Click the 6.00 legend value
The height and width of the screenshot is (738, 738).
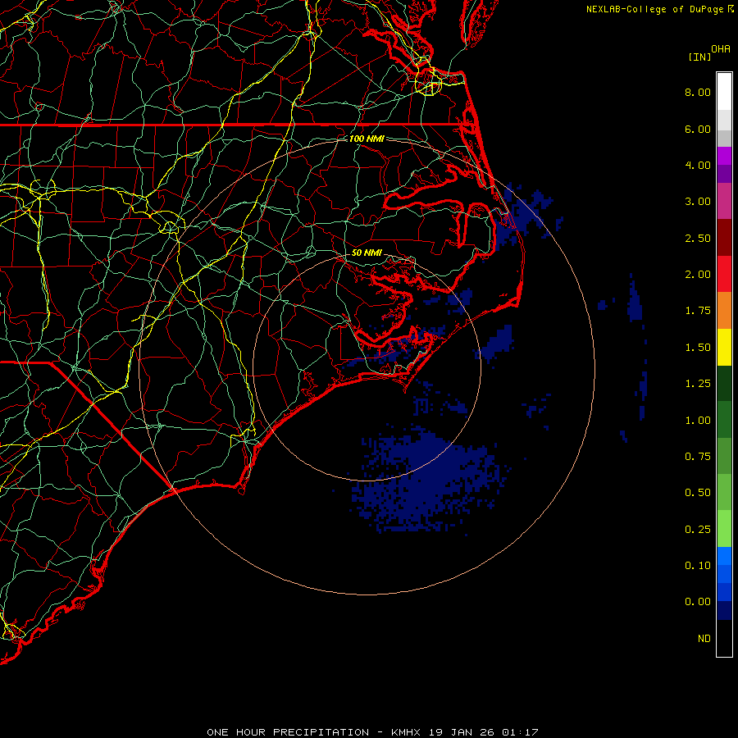click(x=698, y=129)
